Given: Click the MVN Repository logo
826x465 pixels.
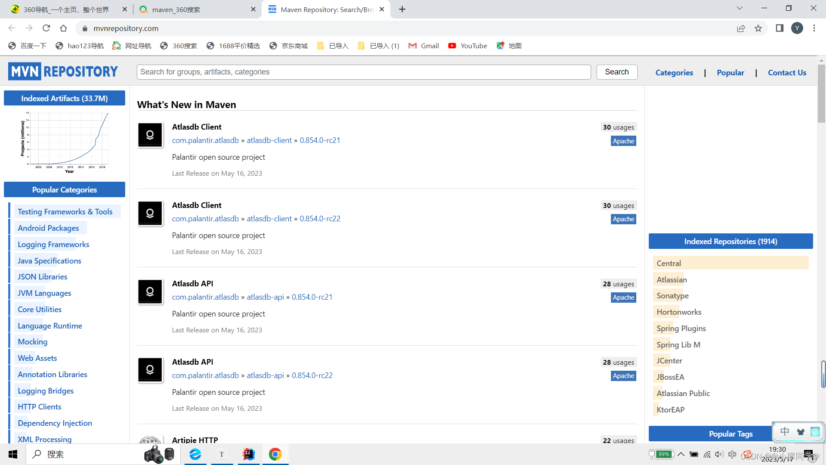Looking at the screenshot, I should (x=63, y=71).
